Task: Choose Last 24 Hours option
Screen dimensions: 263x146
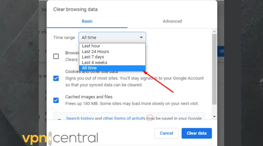Action: (95, 51)
